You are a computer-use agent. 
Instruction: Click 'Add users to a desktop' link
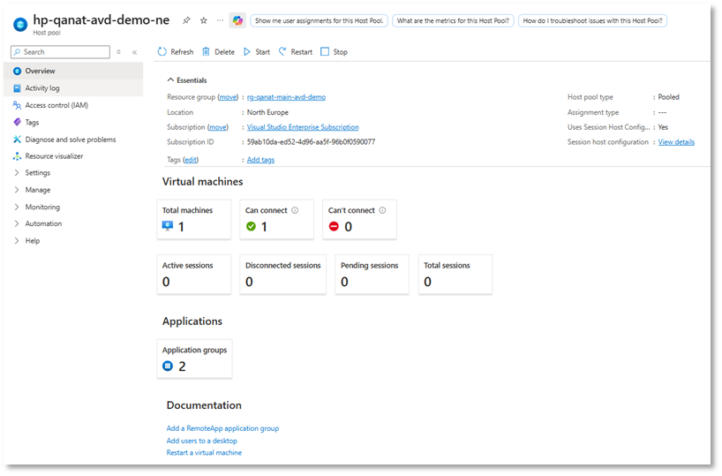pos(201,441)
